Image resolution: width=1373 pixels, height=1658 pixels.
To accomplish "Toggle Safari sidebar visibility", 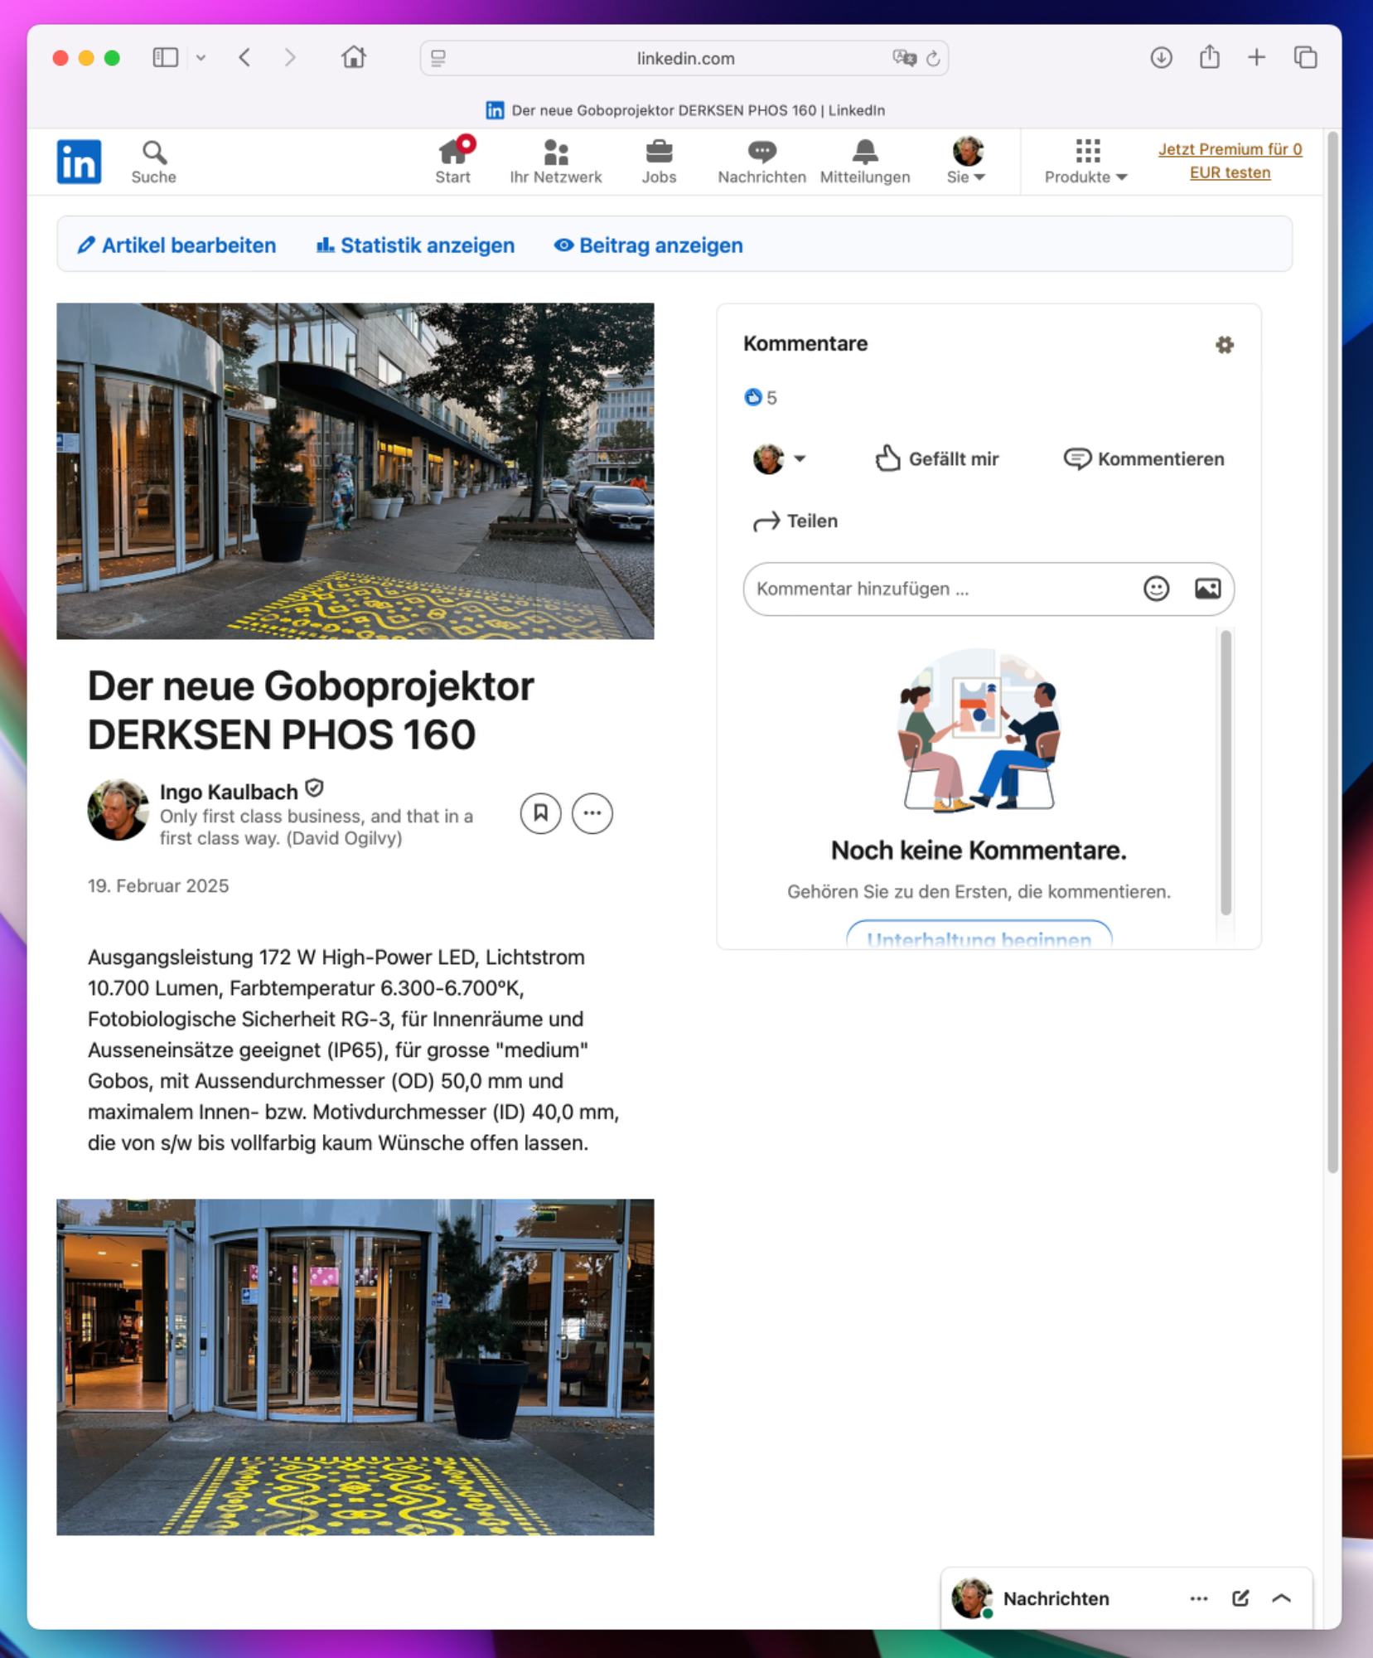I will coord(165,58).
